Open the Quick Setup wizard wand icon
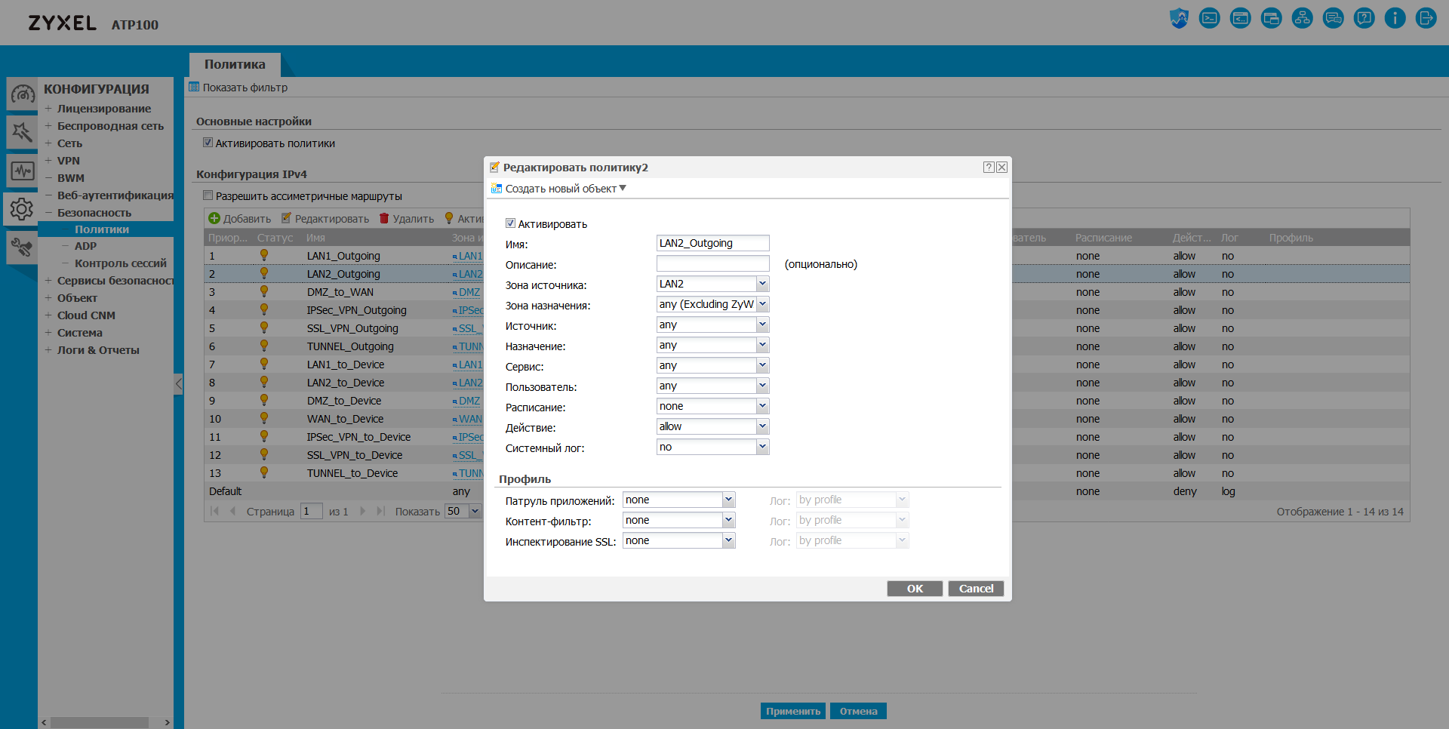Image resolution: width=1449 pixels, height=729 pixels. [x=22, y=133]
